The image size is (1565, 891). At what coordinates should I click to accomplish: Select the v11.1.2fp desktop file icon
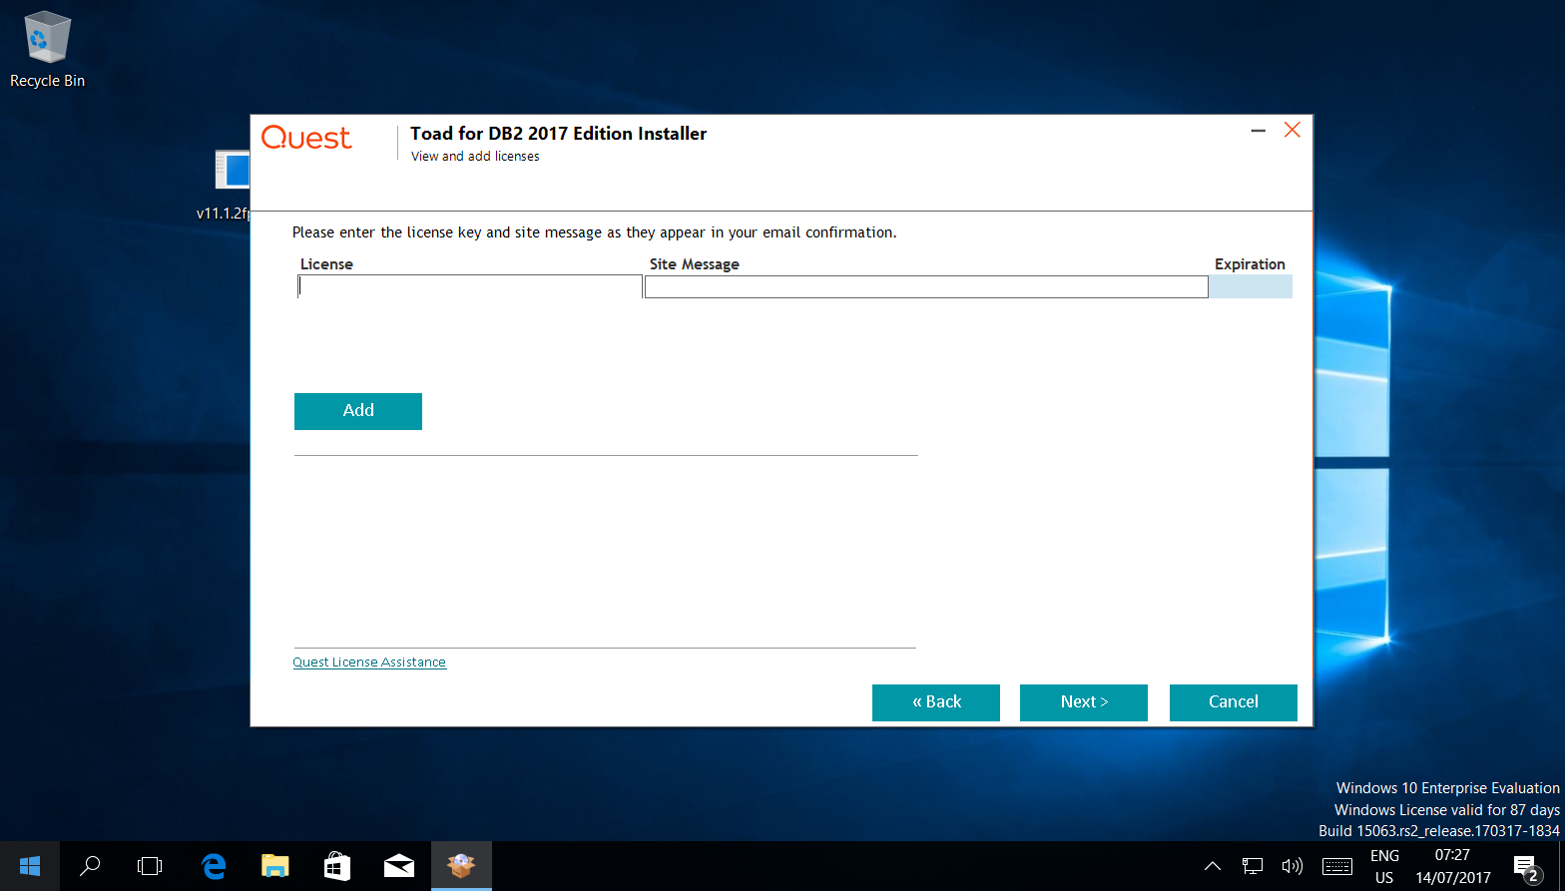[232, 185]
